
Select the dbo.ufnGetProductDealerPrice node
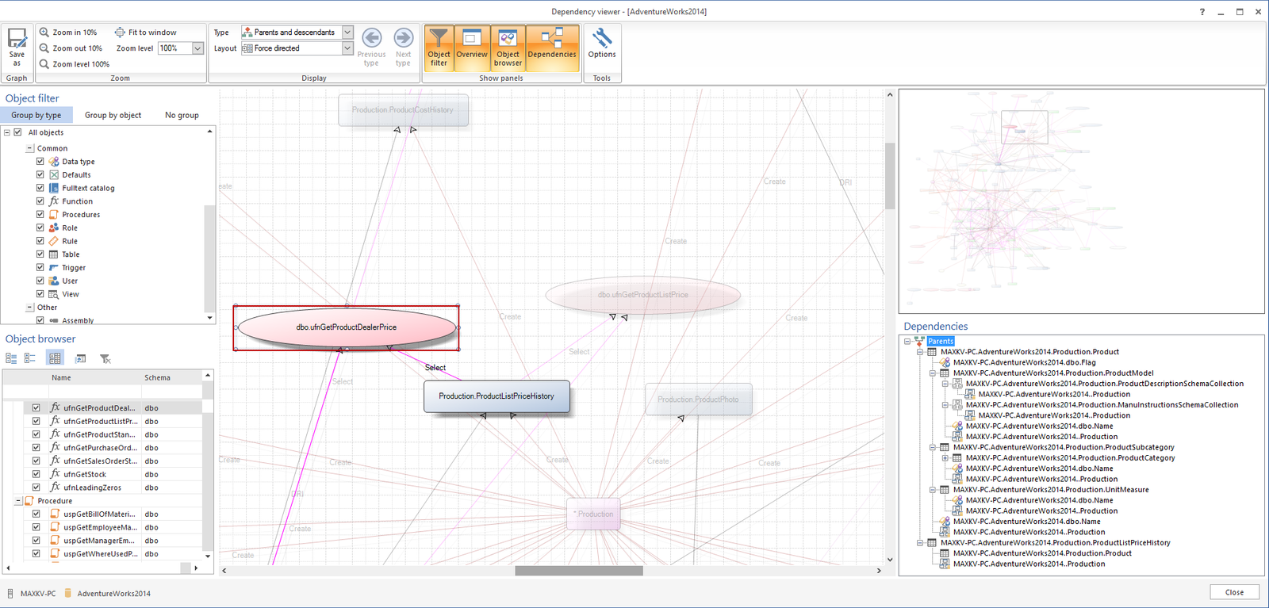tap(347, 327)
